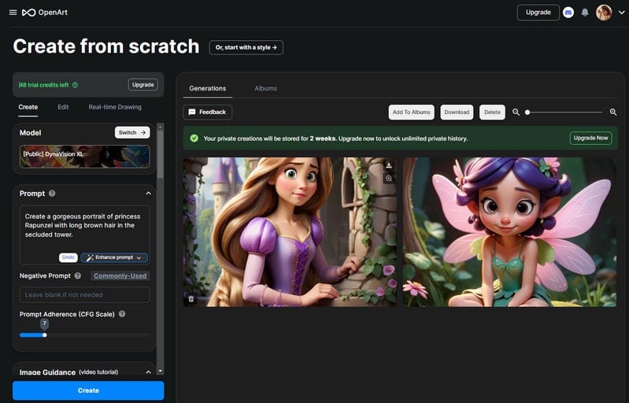Click the zoom out magnifier icon
The width and height of the screenshot is (629, 403).
coord(516,113)
